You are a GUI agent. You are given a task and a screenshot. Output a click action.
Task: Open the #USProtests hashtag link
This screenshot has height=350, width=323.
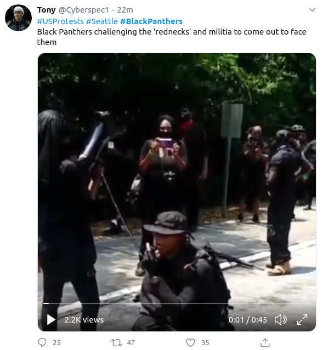[60, 21]
